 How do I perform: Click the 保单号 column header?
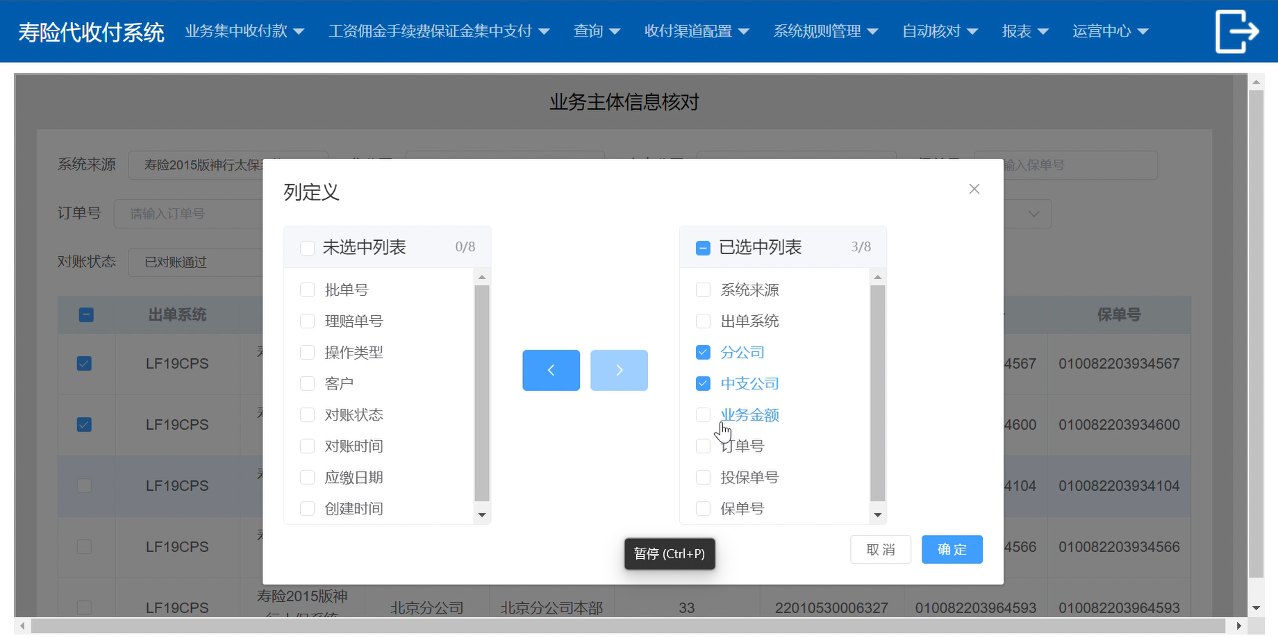pos(1119,315)
